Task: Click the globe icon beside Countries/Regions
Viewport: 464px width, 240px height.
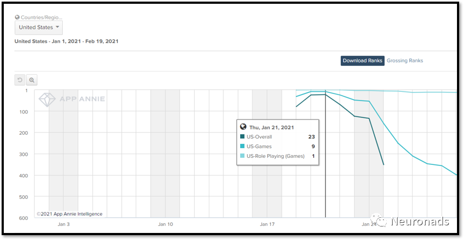Action: click(17, 17)
